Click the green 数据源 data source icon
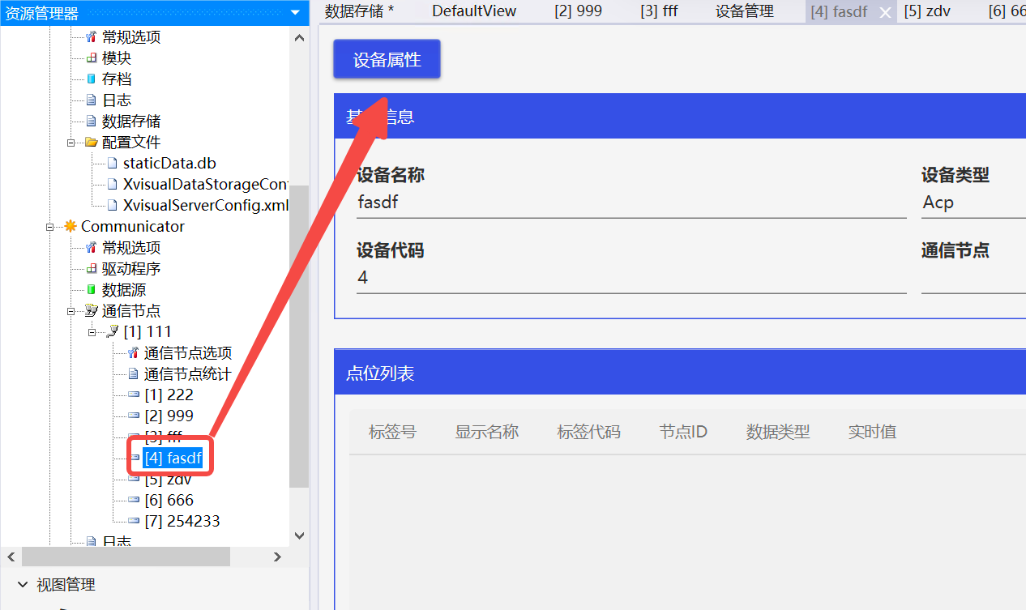1026x610 pixels. [x=91, y=290]
